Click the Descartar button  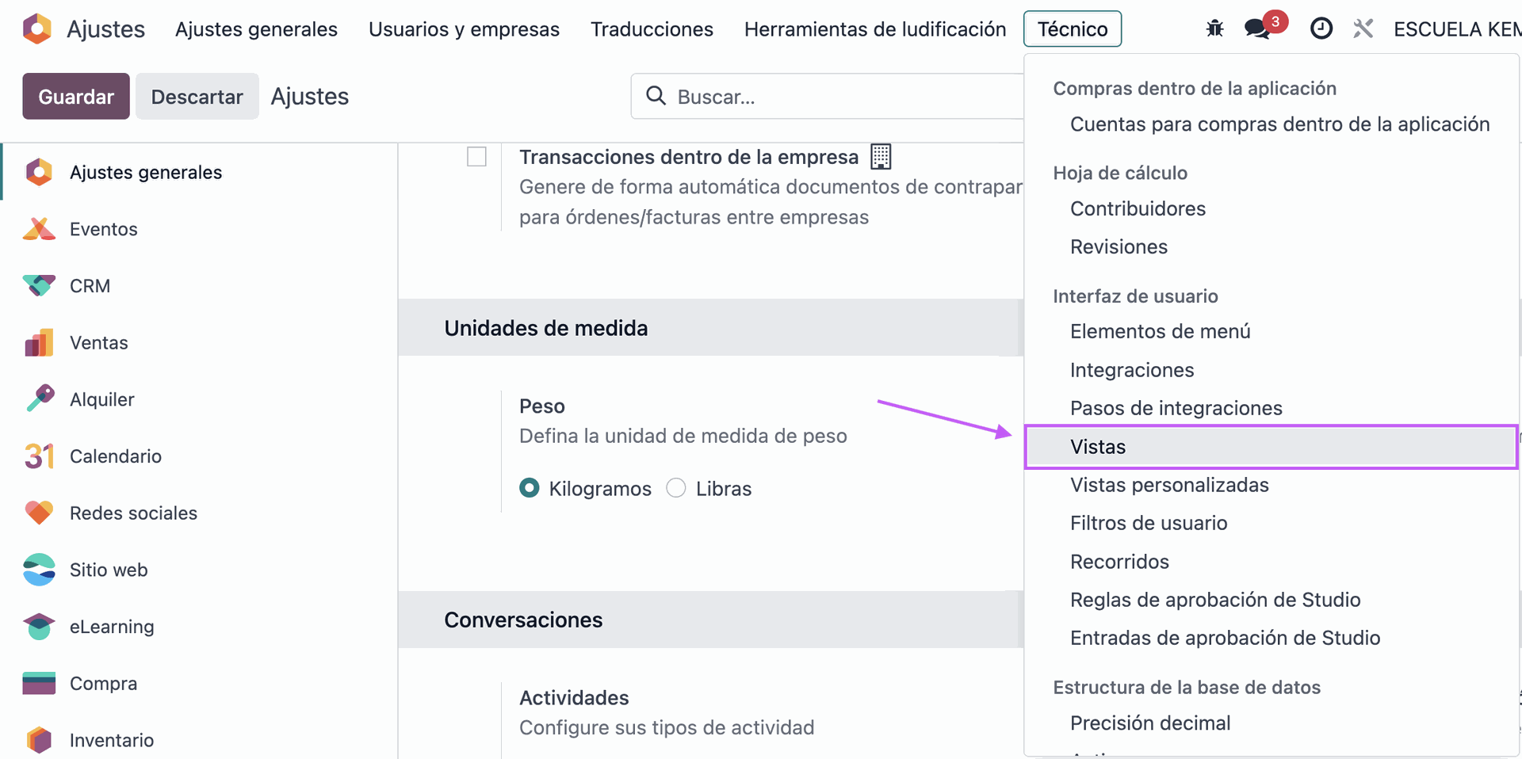pos(197,97)
